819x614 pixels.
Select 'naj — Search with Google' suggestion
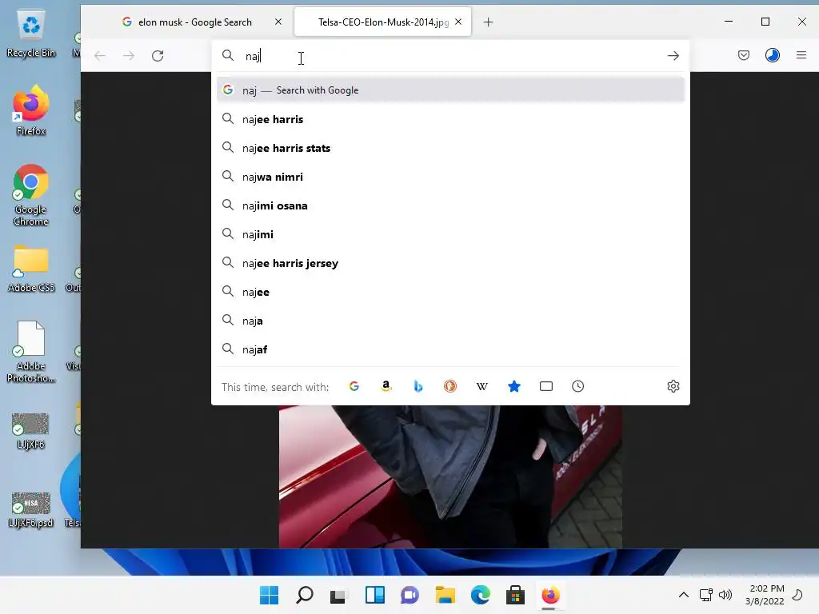coord(450,90)
